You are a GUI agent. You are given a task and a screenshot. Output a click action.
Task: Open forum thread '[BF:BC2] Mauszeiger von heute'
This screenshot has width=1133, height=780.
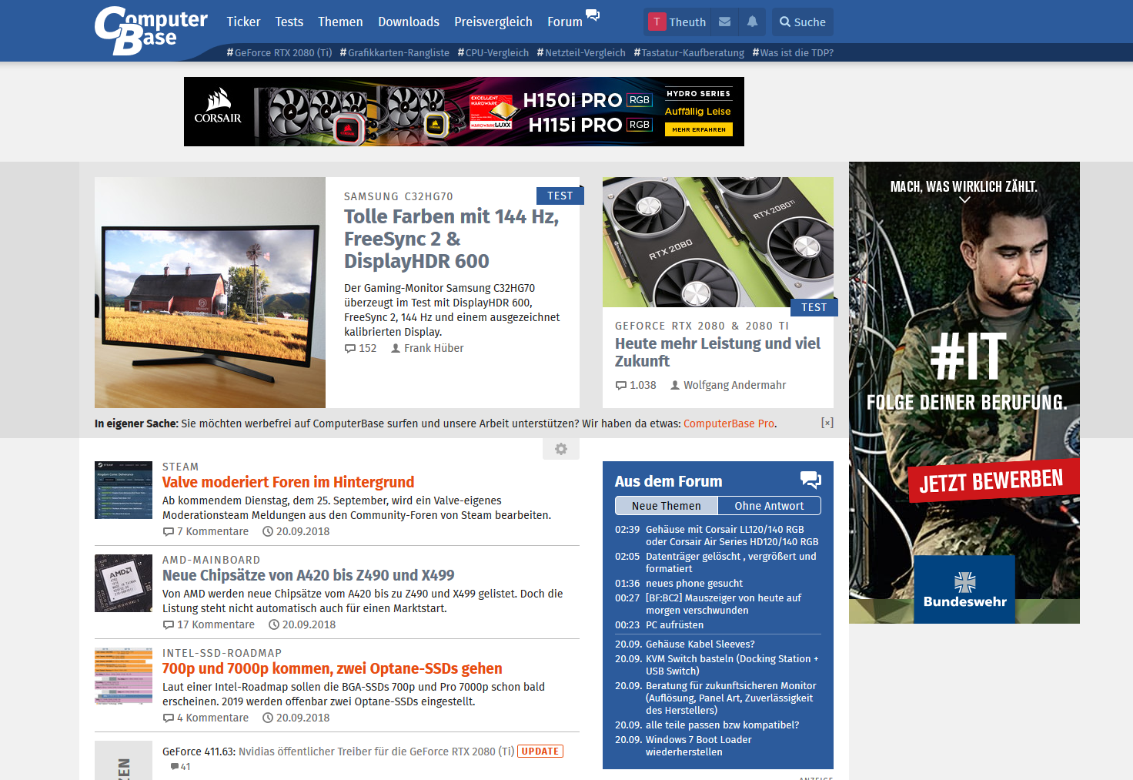[723, 604]
